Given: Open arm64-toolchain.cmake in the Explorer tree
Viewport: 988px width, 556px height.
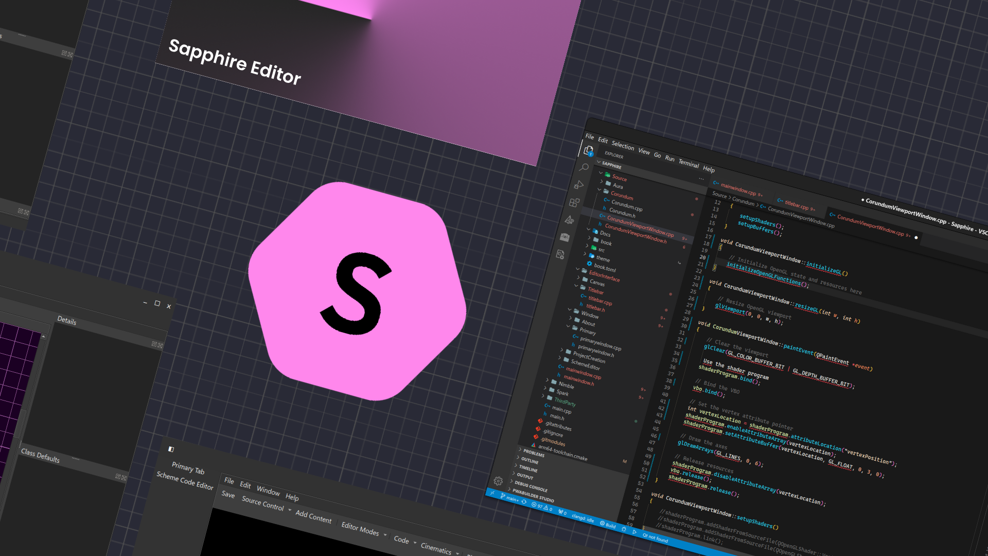Looking at the screenshot, I should 562,453.
